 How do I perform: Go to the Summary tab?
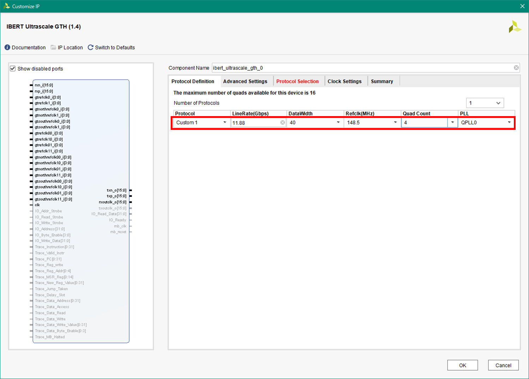coord(382,81)
